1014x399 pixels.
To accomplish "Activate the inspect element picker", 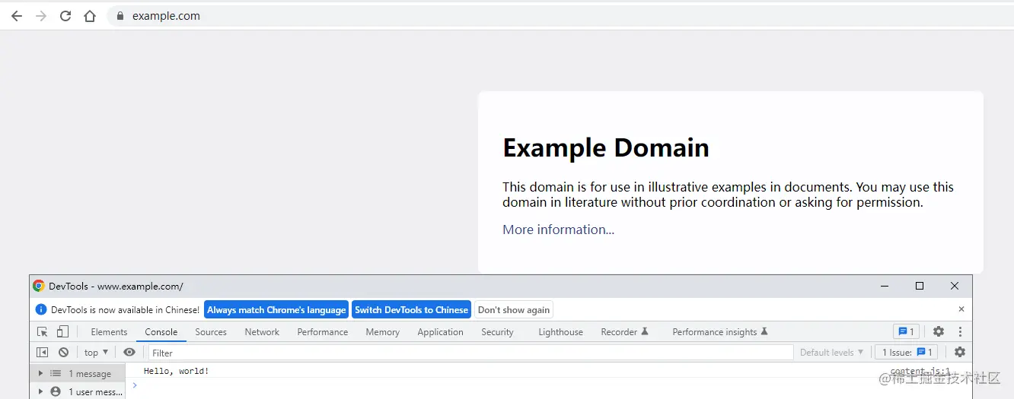I will click(x=43, y=332).
